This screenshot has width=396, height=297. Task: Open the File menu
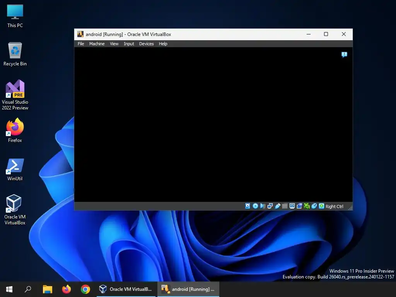click(81, 44)
